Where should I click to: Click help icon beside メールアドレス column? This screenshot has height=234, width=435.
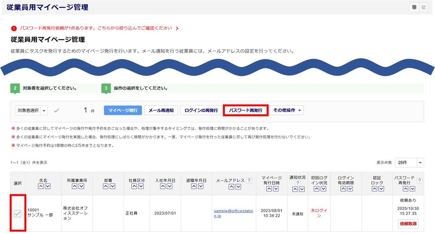(x=249, y=181)
